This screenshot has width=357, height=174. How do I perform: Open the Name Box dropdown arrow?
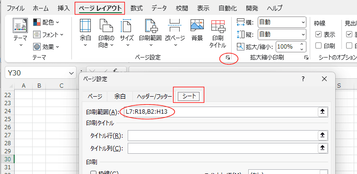click(x=71, y=73)
